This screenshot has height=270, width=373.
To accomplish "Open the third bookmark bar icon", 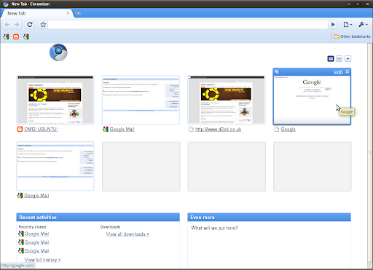I will [26, 37].
